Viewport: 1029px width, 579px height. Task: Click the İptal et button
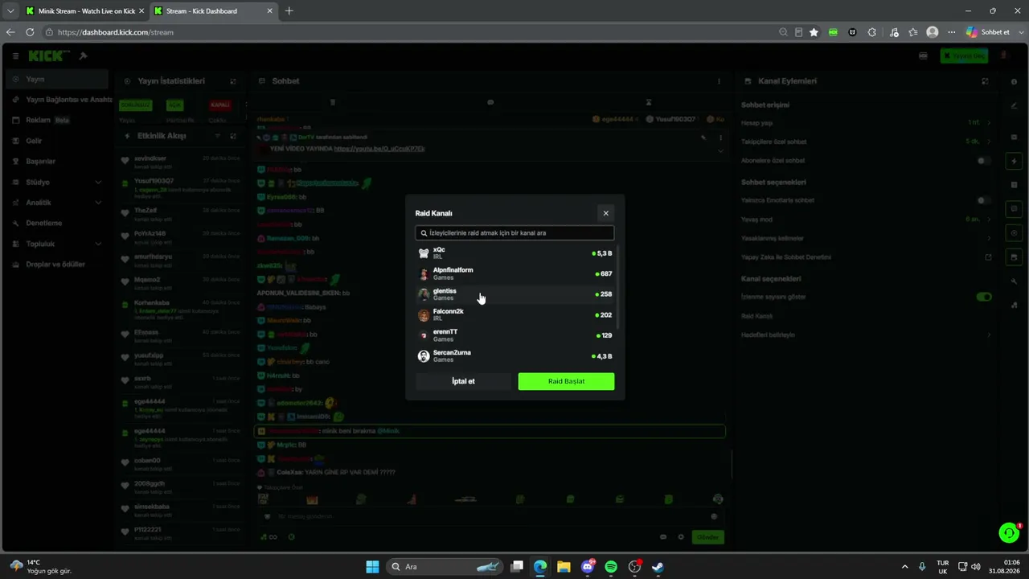(x=463, y=381)
